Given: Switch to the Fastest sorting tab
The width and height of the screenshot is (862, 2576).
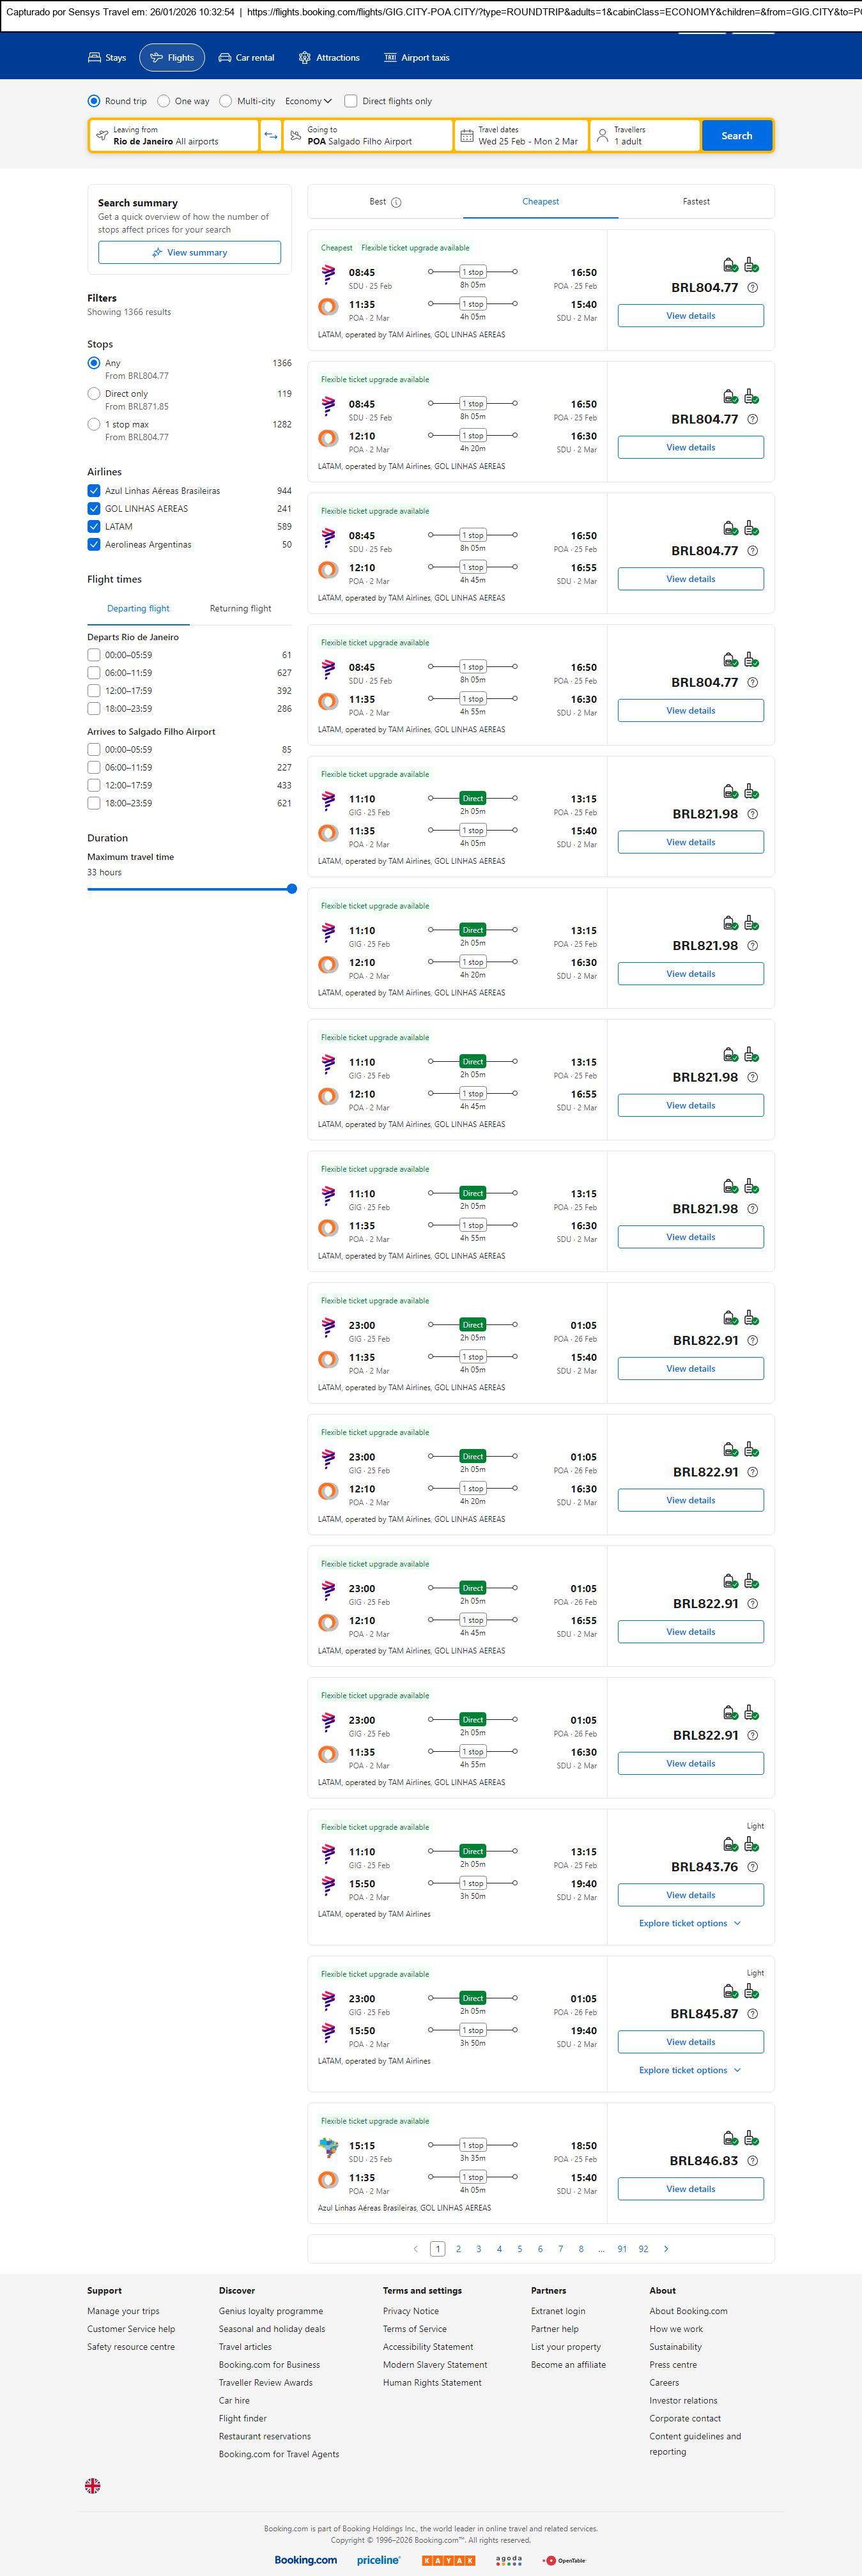Looking at the screenshot, I should (696, 202).
